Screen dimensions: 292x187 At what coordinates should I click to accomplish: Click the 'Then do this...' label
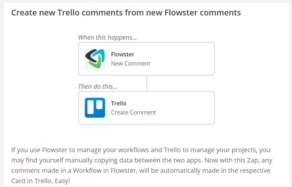pos(98,86)
